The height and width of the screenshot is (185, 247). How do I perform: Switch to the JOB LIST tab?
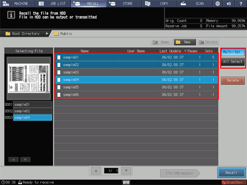coord(53,3)
